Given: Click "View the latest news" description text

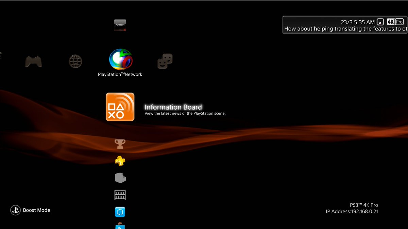Looking at the screenshot, I should coord(185,113).
